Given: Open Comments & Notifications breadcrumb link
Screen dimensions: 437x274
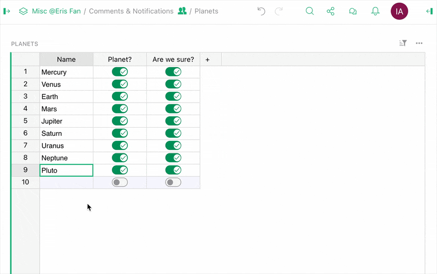Looking at the screenshot, I should (x=131, y=11).
